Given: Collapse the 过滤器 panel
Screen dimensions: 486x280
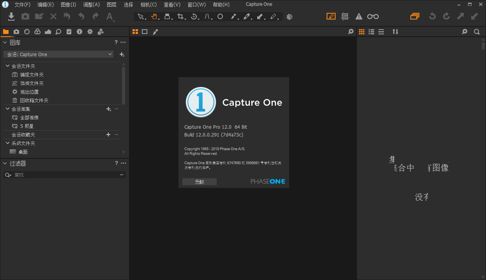Looking at the screenshot, I should (5, 163).
